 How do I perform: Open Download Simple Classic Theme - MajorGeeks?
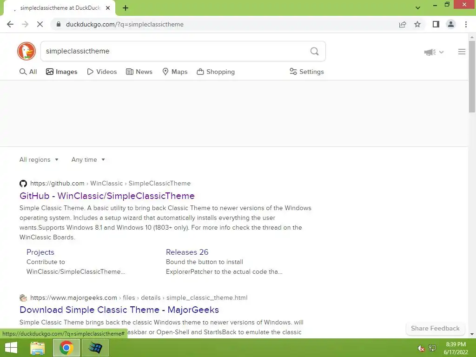(119, 310)
